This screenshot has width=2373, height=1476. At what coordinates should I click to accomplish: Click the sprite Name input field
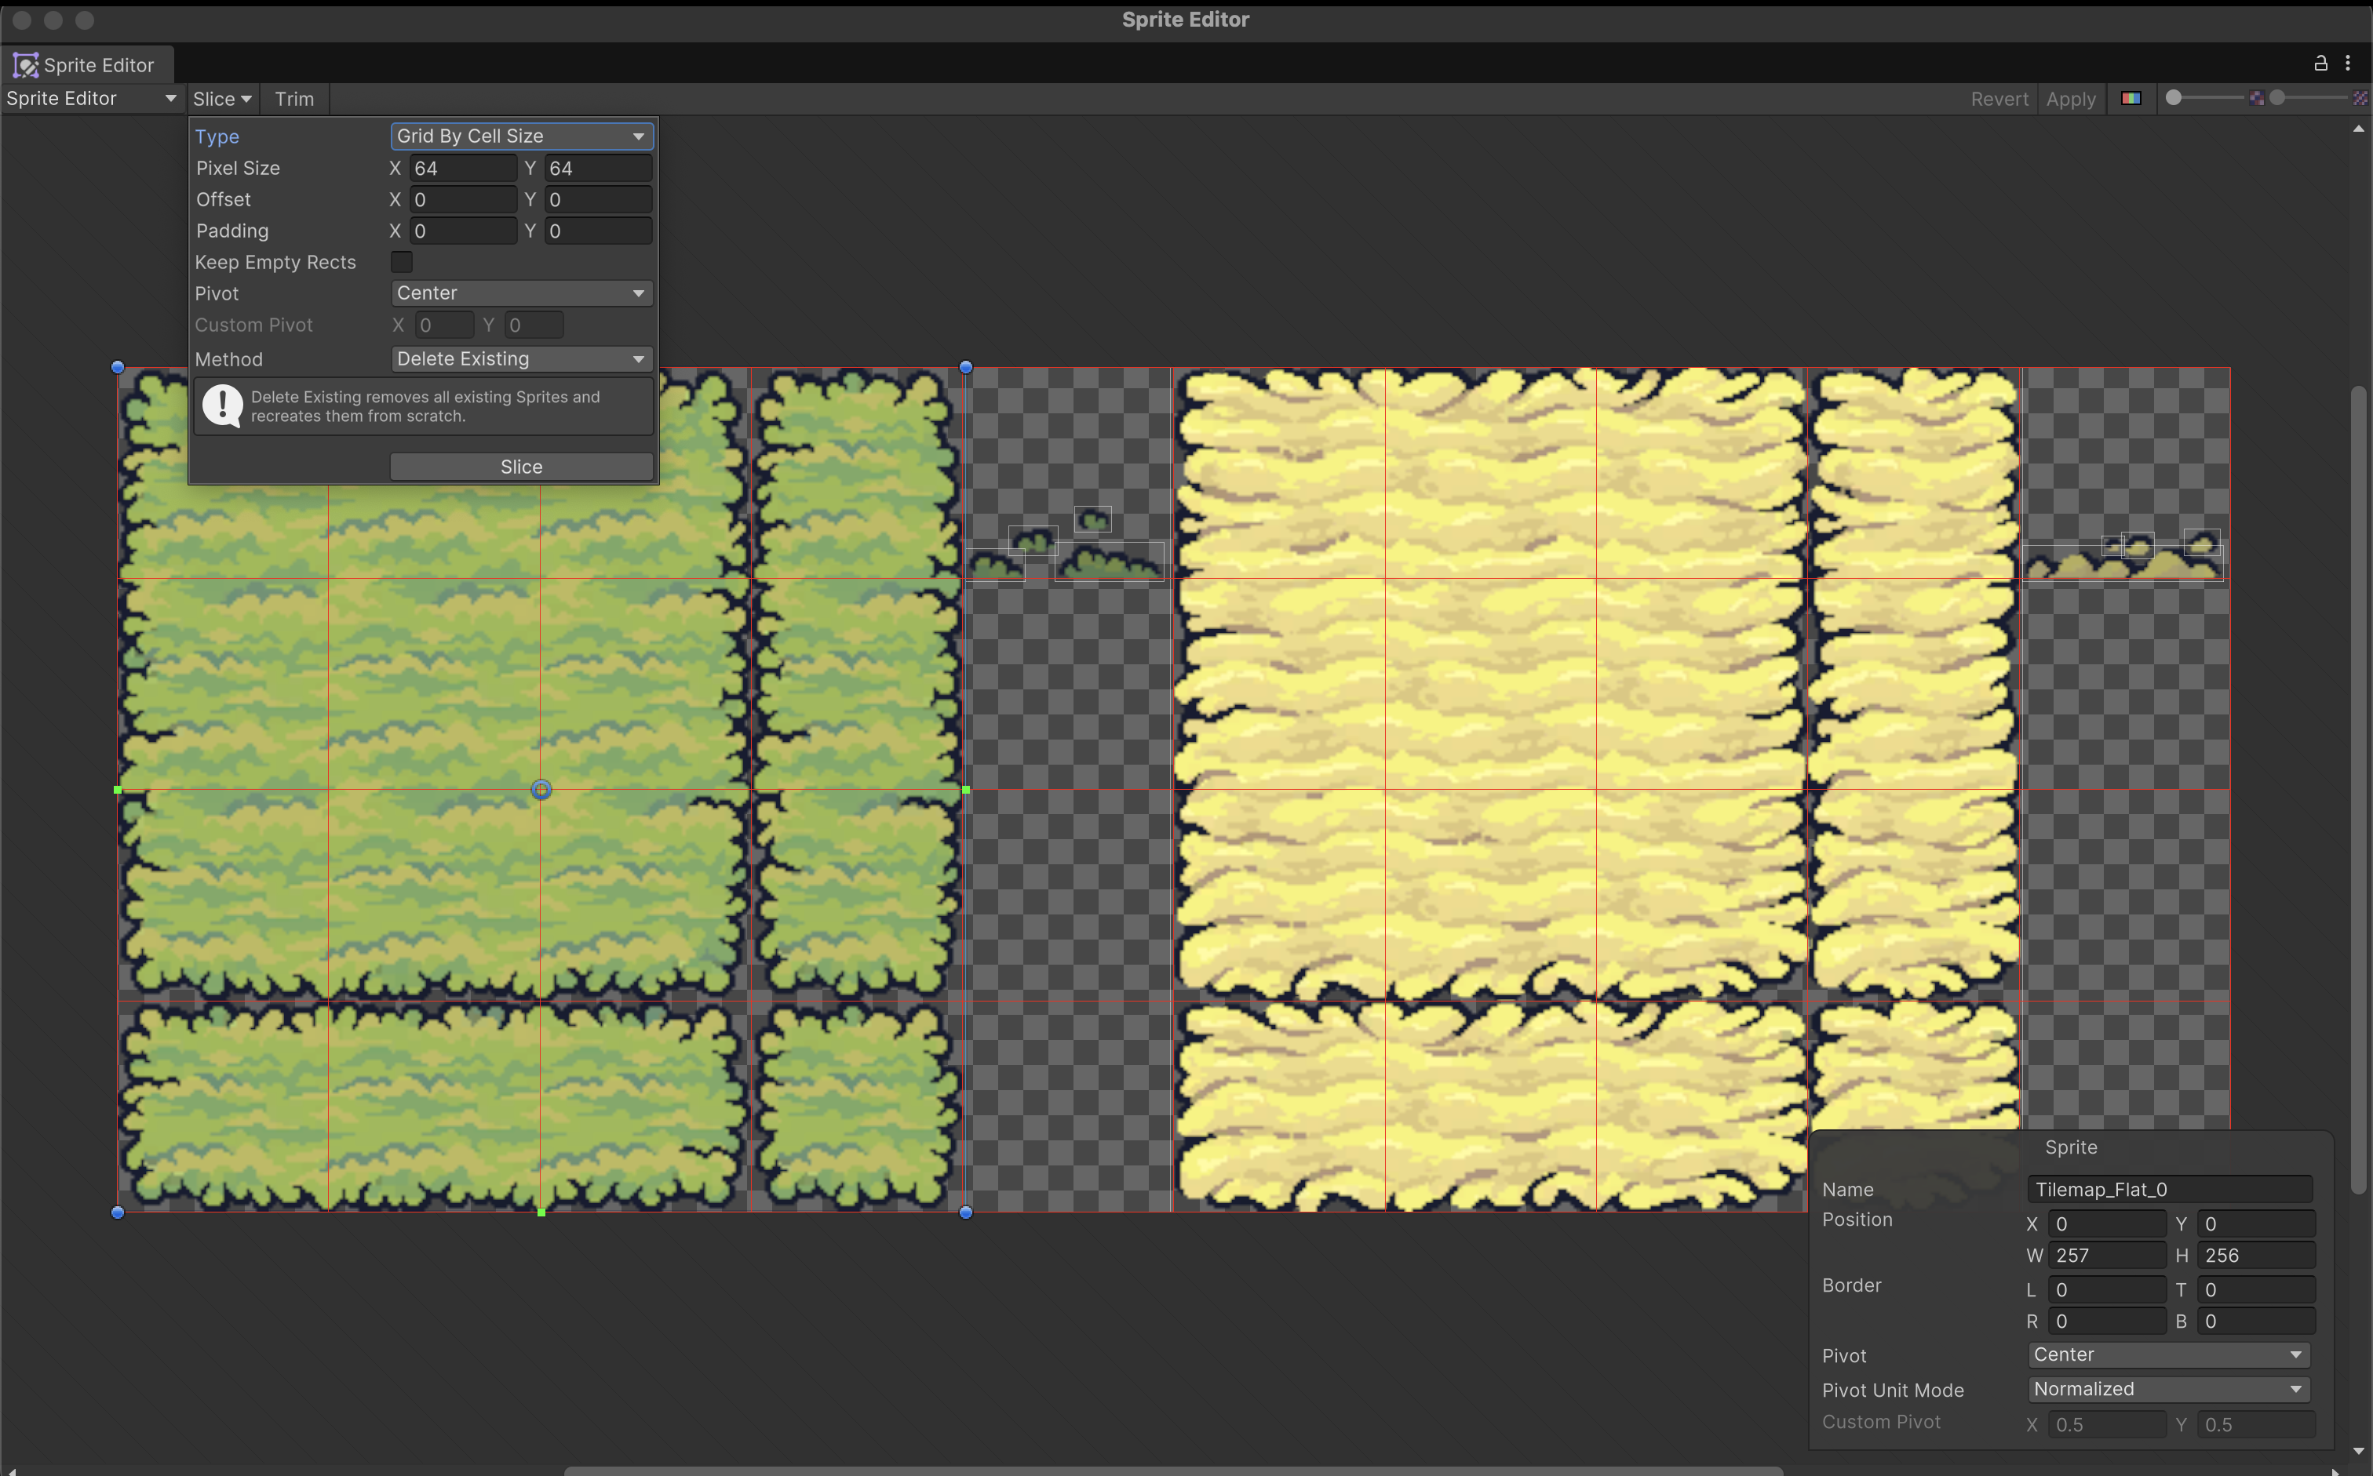point(2168,1189)
